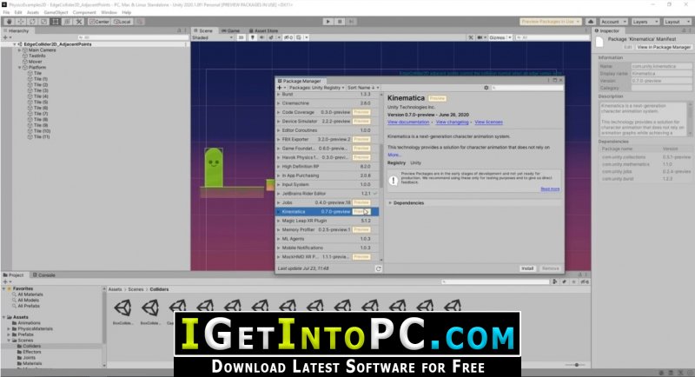This screenshot has width=695, height=377.
Task: Click View in Package Manager button
Action: click(x=664, y=47)
